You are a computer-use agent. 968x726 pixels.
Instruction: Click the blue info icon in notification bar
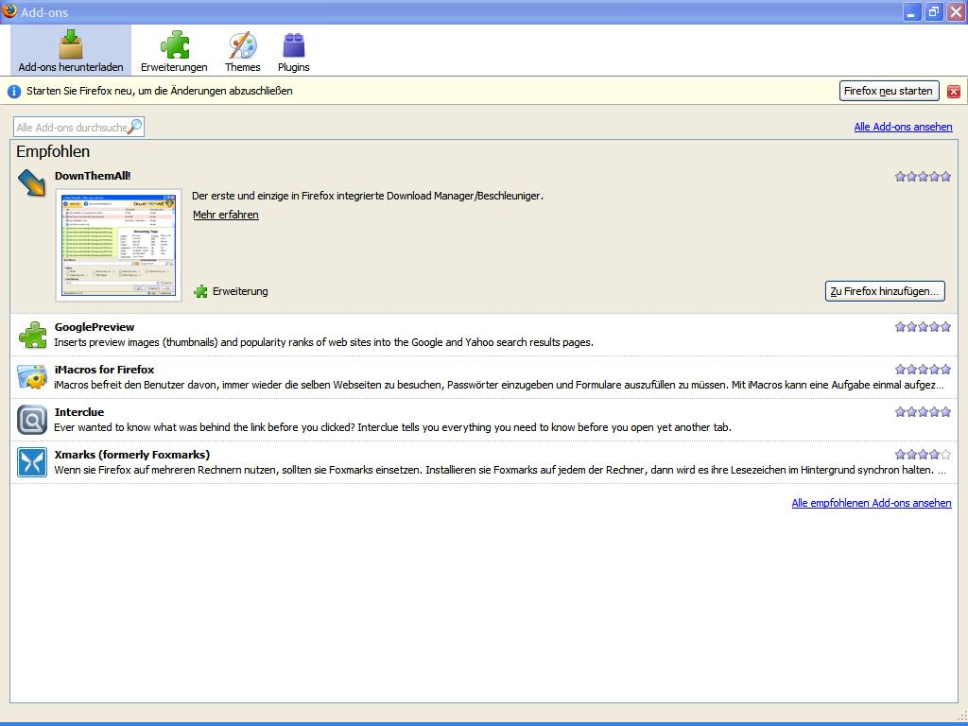click(x=13, y=92)
